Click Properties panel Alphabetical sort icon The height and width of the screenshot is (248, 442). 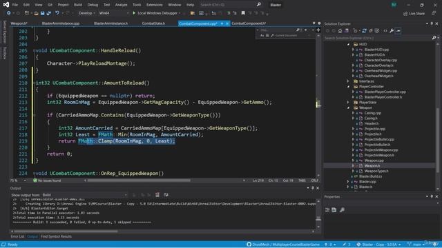coord(334,209)
